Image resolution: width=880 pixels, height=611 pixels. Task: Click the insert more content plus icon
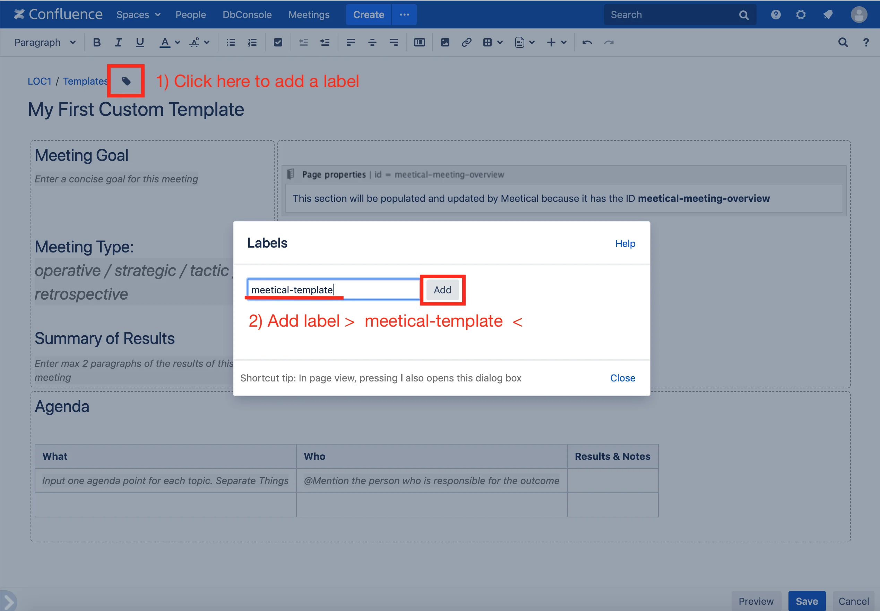[551, 43]
